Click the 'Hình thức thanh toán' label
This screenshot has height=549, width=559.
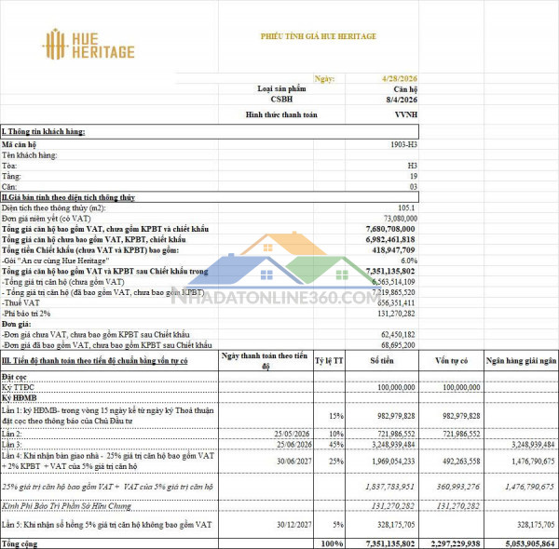[281, 114]
